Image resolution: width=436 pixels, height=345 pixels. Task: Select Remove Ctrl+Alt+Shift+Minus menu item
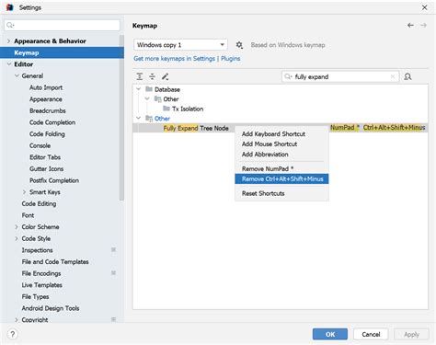pyautogui.click(x=281, y=178)
